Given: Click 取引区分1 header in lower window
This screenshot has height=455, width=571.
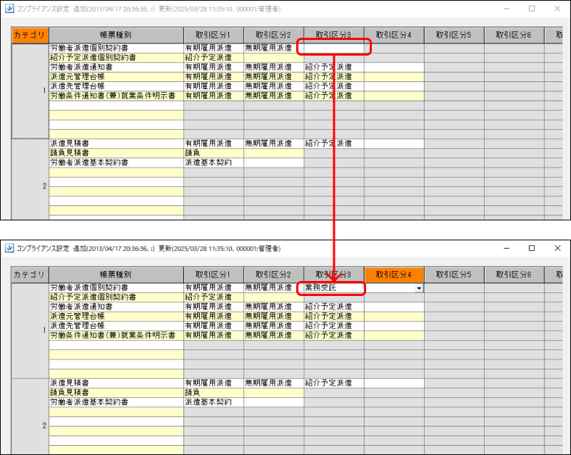Looking at the screenshot, I should pyautogui.click(x=213, y=275).
